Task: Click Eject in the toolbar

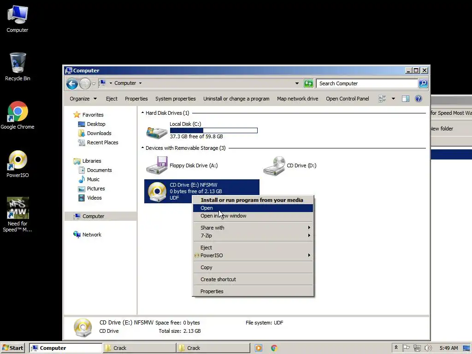Action: (x=112, y=99)
